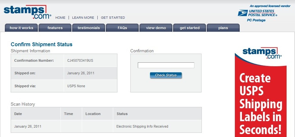The width and height of the screenshot is (295, 137).
Task: Open the FAQs tab
Action: click(122, 28)
